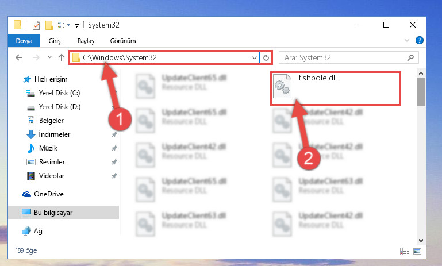Switch to details view layout icon
442x266 pixels.
coord(405,251)
